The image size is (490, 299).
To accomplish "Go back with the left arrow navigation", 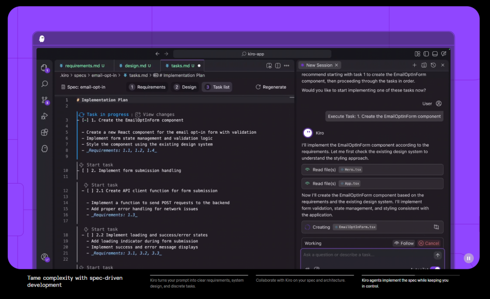I will pos(157,54).
